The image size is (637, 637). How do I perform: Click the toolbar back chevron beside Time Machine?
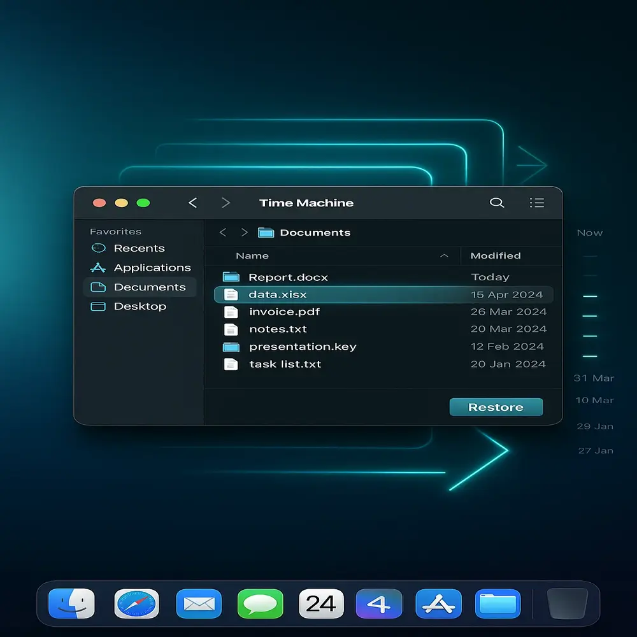(x=193, y=203)
